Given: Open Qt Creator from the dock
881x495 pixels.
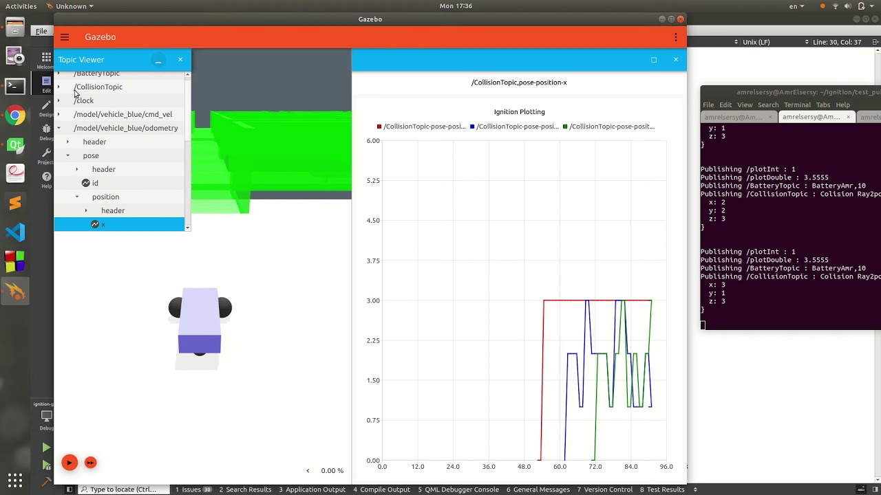Looking at the screenshot, I should (x=15, y=144).
